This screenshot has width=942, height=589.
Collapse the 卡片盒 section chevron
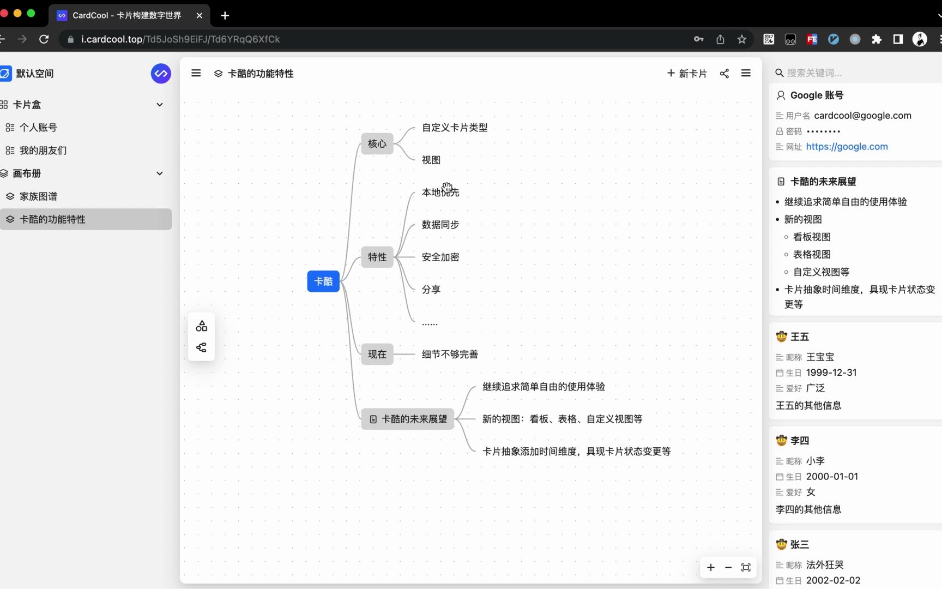pos(160,105)
